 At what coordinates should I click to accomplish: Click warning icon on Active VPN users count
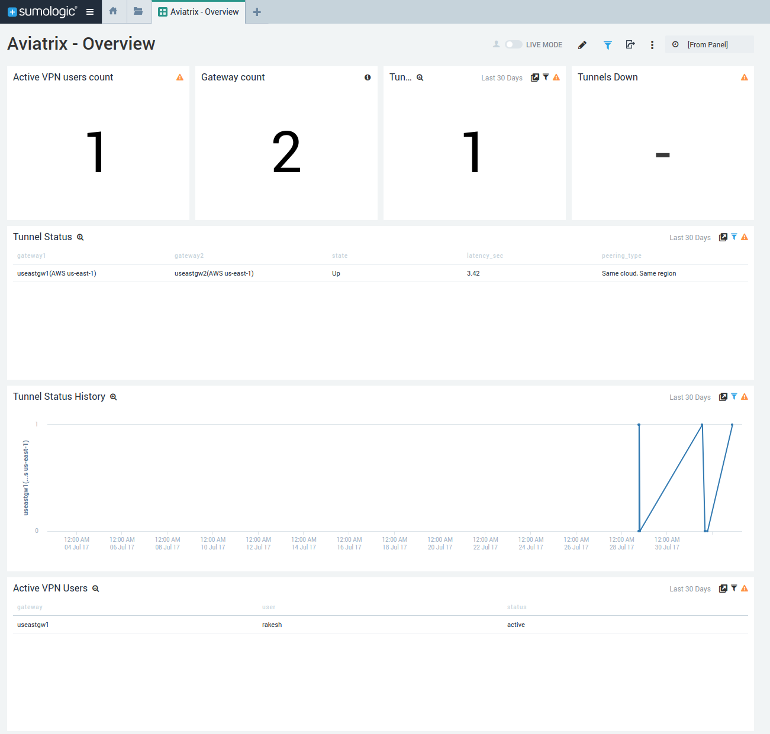click(x=180, y=77)
